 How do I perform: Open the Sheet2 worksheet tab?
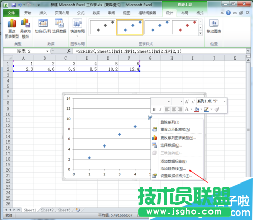point(48,210)
